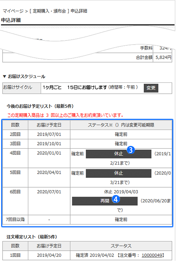Click ステータス header in upcoming delivery table

tap(121, 125)
